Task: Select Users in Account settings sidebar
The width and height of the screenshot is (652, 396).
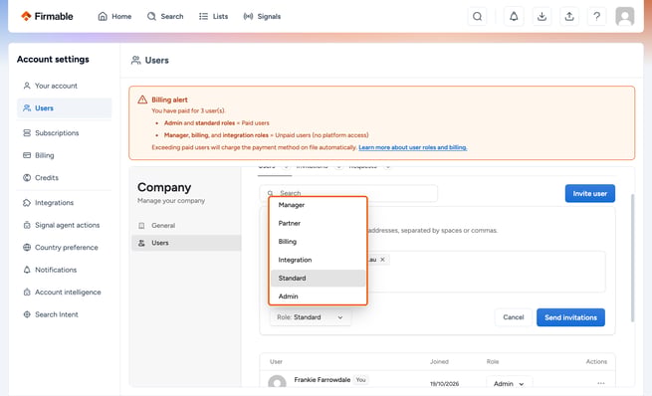Action: (x=64, y=108)
